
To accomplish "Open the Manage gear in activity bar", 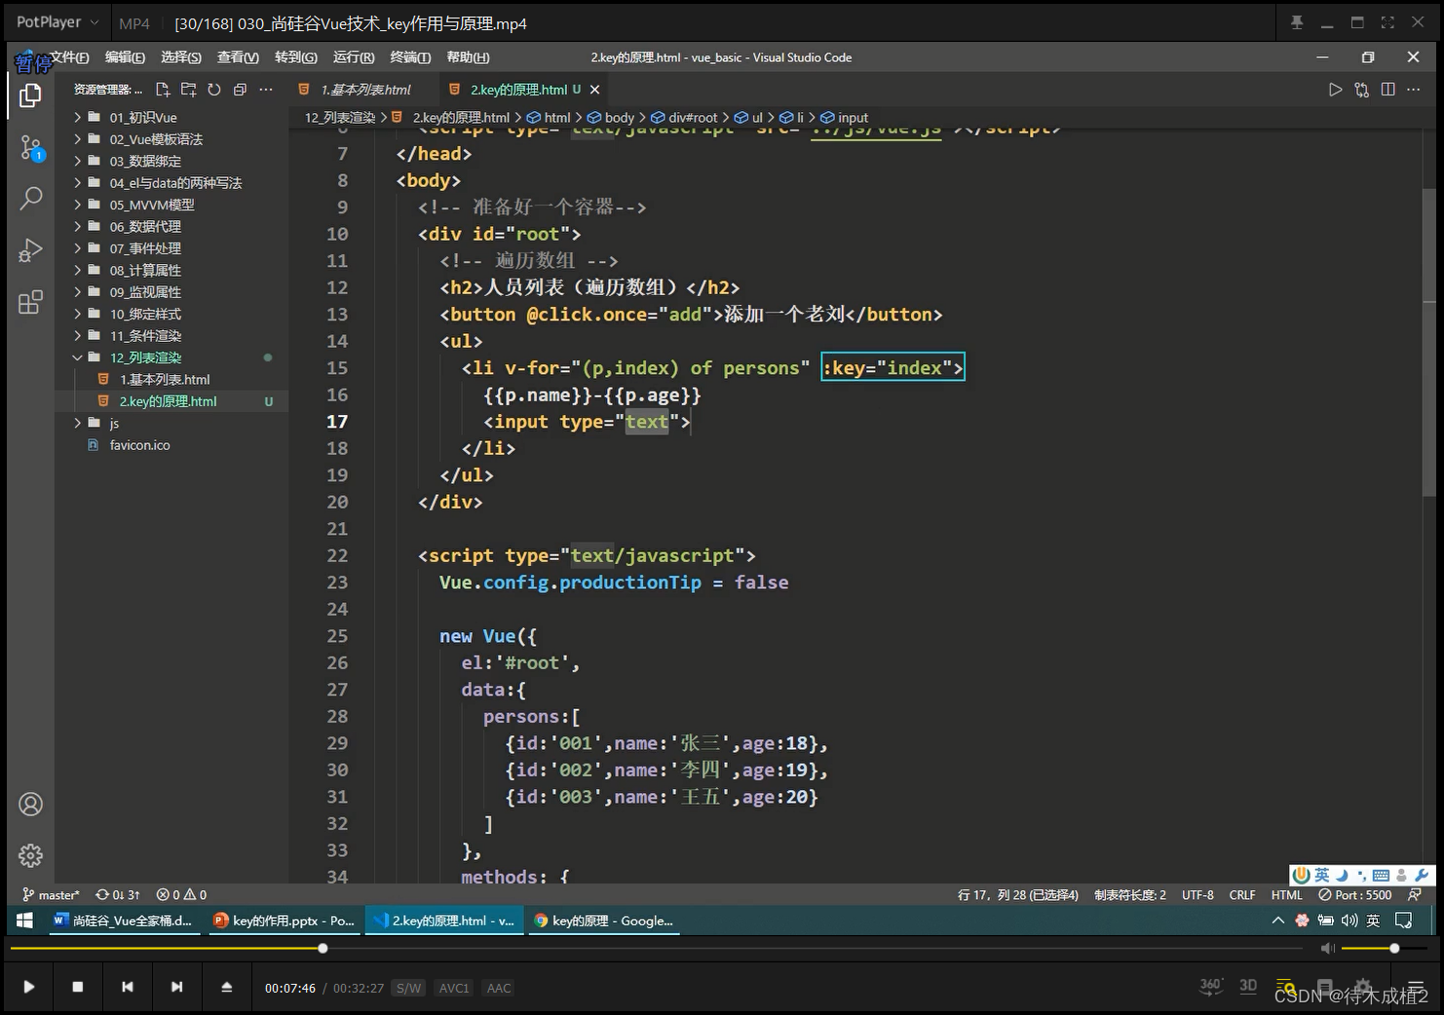I will (x=31, y=855).
